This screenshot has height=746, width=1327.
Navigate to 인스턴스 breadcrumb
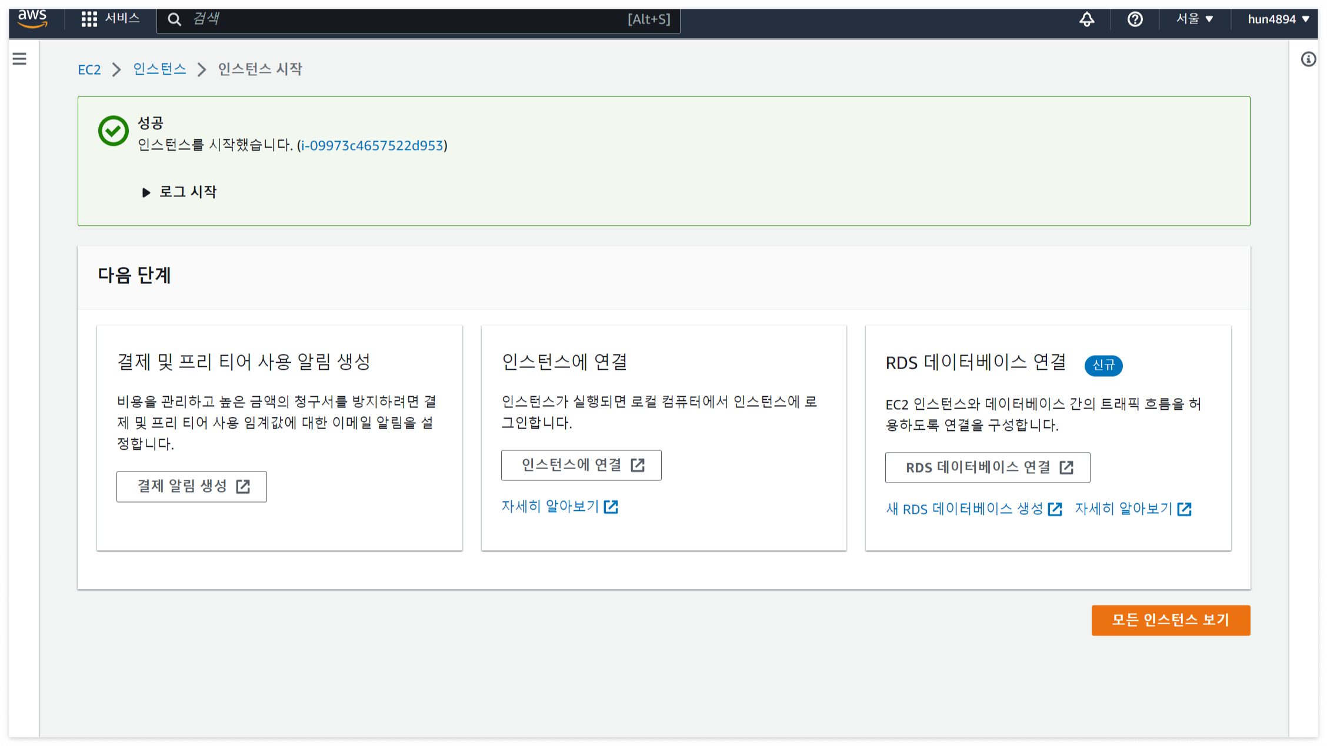[x=159, y=69]
